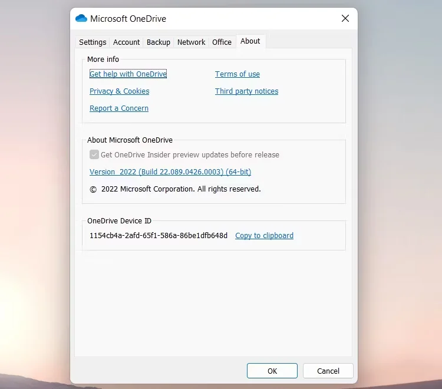This screenshot has height=389, width=442.
Task: Copy device ID with Copy to clipboard
Action: [x=264, y=235]
